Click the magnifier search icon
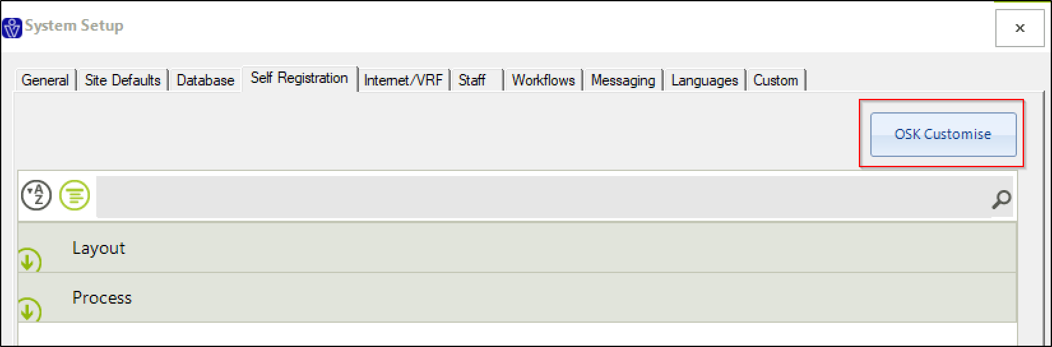The height and width of the screenshot is (347, 1052). (1001, 200)
